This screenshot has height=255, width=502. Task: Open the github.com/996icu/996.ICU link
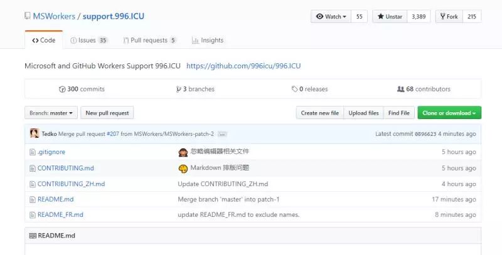[243, 66]
